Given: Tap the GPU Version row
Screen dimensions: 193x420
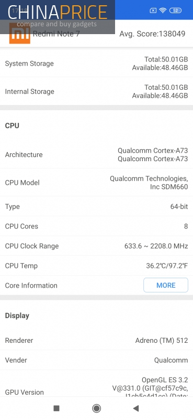Looking at the screenshot, I should pos(96,384).
